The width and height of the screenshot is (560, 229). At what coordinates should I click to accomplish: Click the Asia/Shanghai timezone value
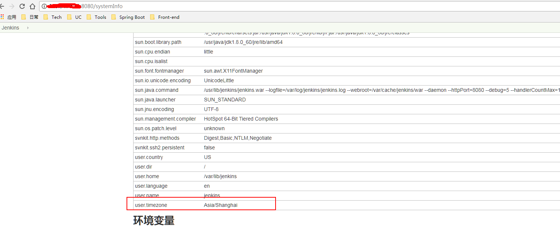[221, 205]
